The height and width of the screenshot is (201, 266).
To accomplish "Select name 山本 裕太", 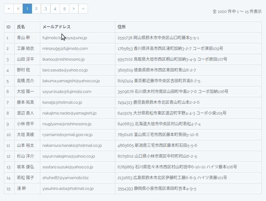I will tap(26, 145).
